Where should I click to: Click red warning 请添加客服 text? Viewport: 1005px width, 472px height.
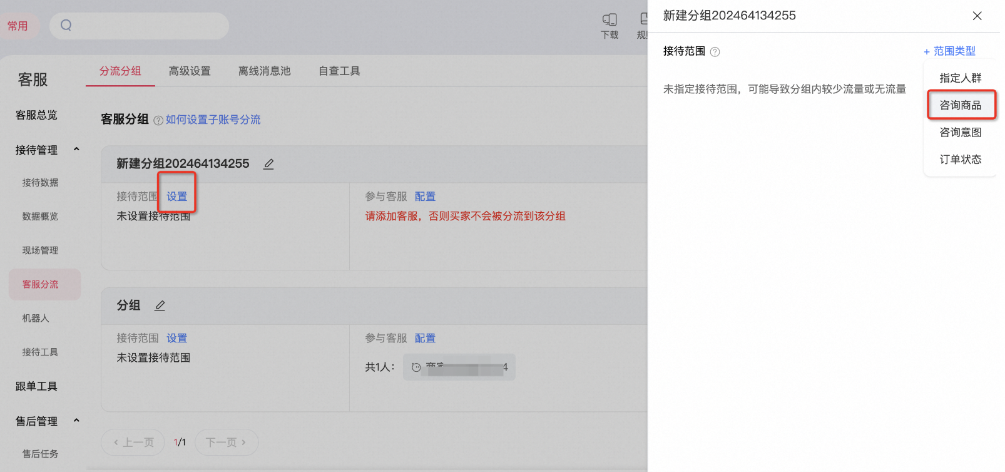pos(465,216)
